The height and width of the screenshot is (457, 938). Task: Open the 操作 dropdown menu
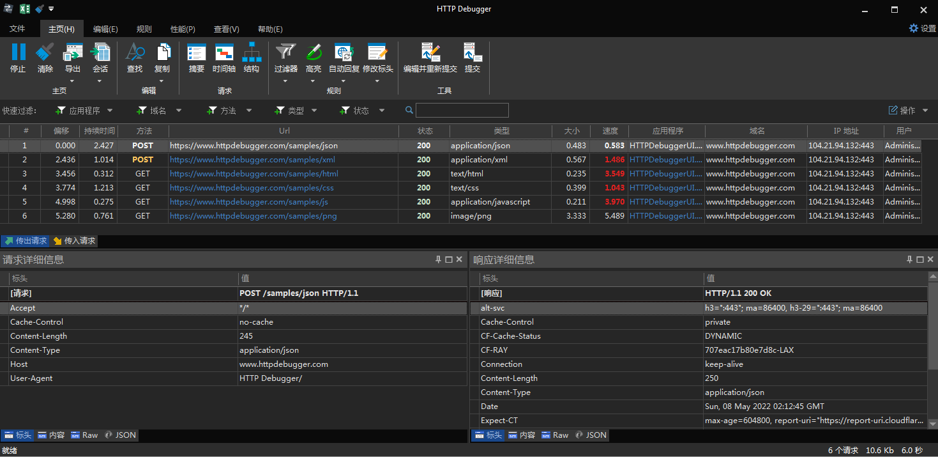(909, 111)
